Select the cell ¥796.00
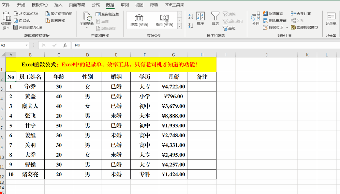 pos(173,96)
